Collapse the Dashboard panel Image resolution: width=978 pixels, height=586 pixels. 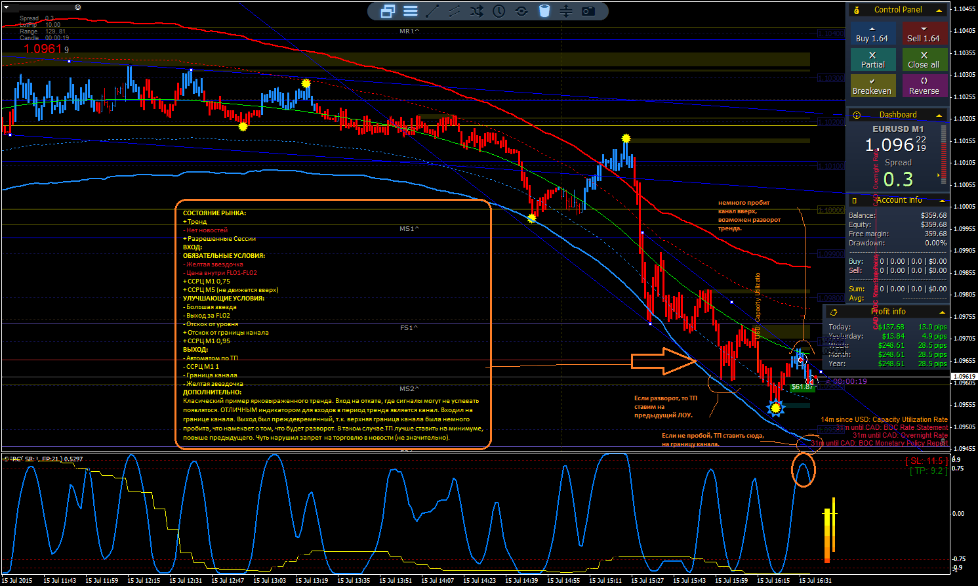(x=939, y=115)
